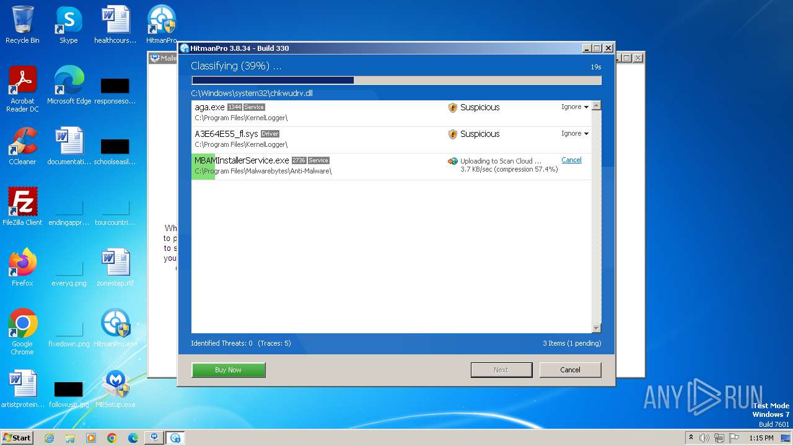Viewport: 793px width, 446px height.
Task: Open Acrobat Reader DC desktop icon
Action: (22, 89)
